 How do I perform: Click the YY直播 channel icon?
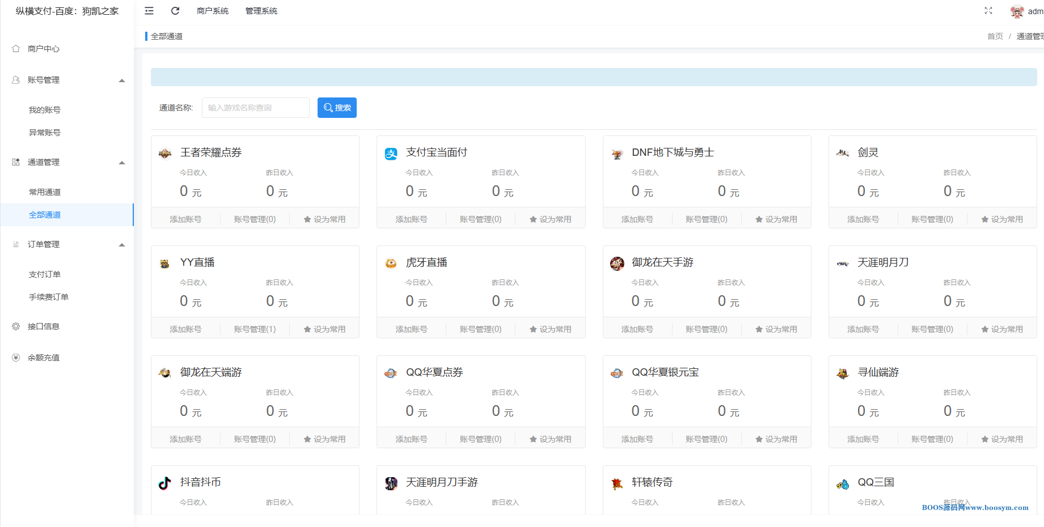(x=165, y=263)
